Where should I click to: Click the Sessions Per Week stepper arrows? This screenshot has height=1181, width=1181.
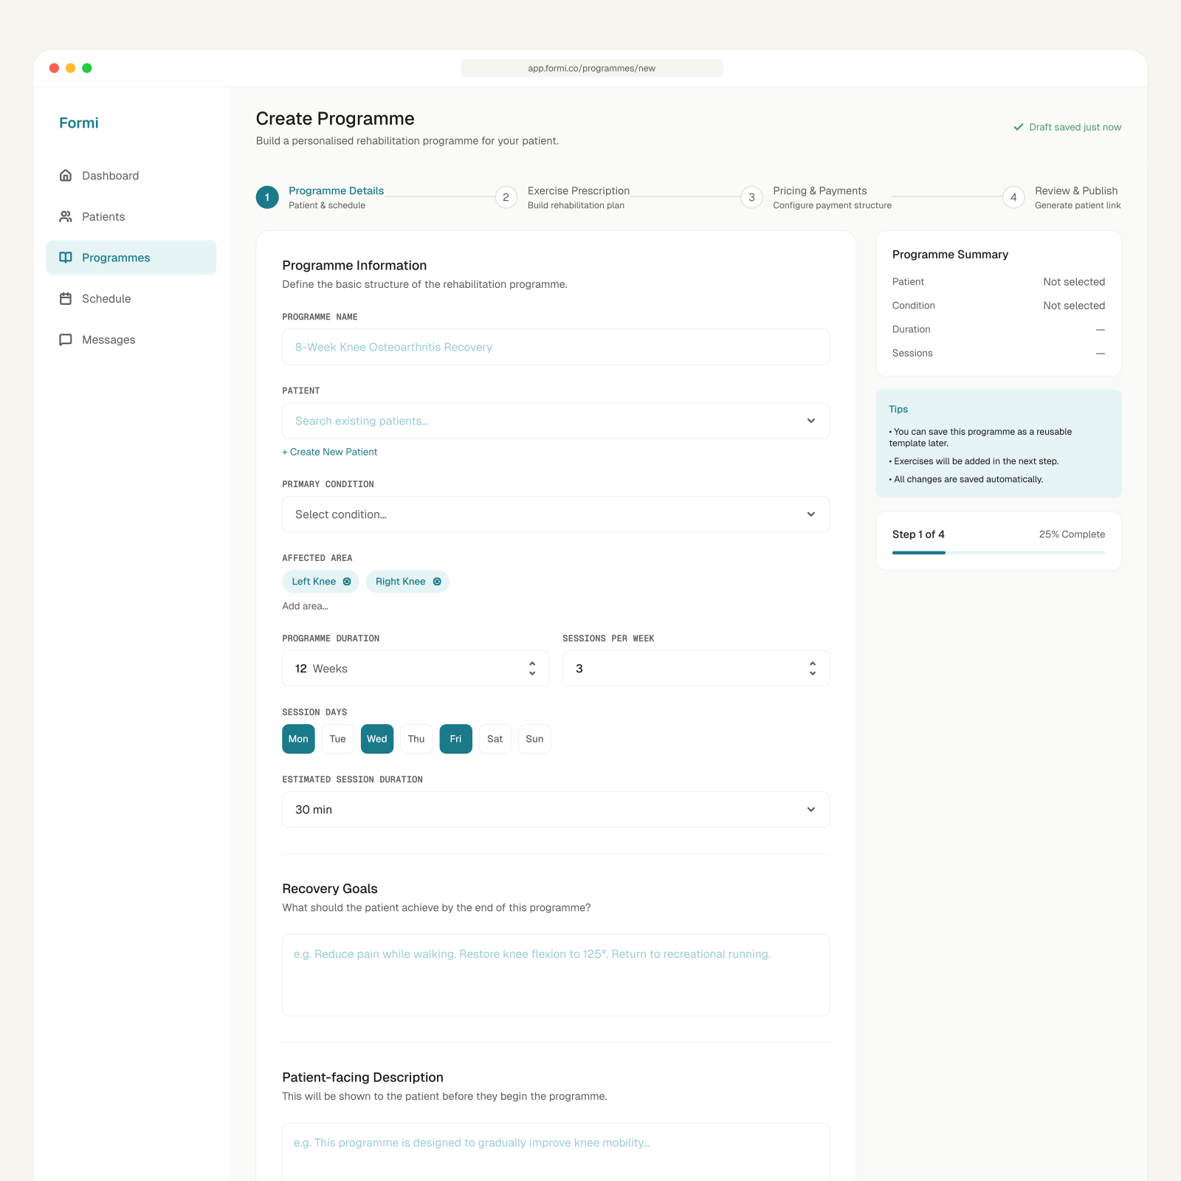coord(813,669)
